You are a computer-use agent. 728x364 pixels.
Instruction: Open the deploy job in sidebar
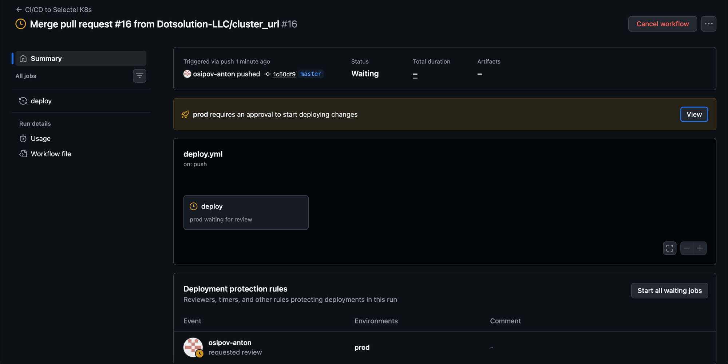41,101
